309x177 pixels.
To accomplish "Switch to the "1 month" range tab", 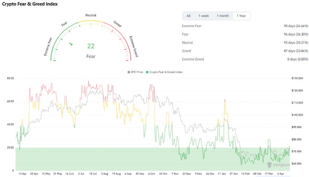I will (x=223, y=16).
